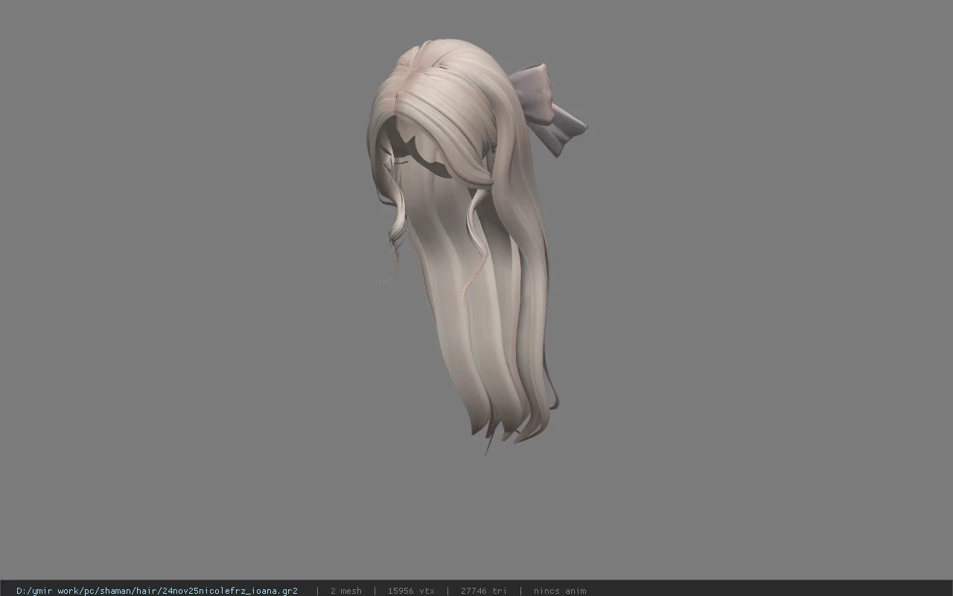Select the '2 mesh' status bar indicator
The height and width of the screenshot is (596, 953).
(x=346, y=591)
